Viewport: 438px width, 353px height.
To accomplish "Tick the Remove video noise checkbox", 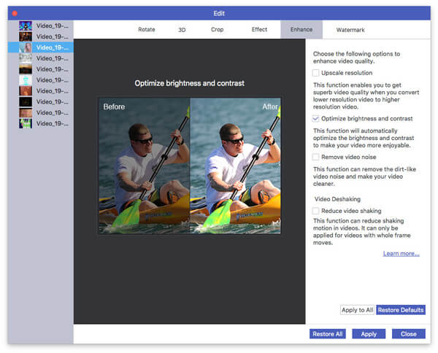I will coord(315,157).
